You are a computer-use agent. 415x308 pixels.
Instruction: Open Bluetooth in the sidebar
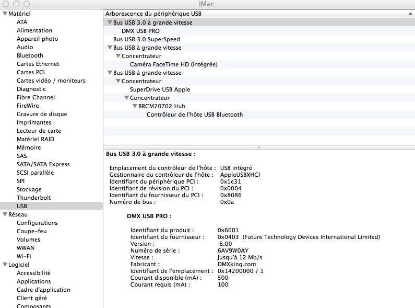pos(30,55)
